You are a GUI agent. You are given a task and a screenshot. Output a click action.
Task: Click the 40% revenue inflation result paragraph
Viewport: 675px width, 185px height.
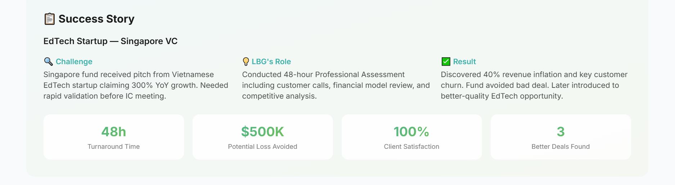coord(534,85)
